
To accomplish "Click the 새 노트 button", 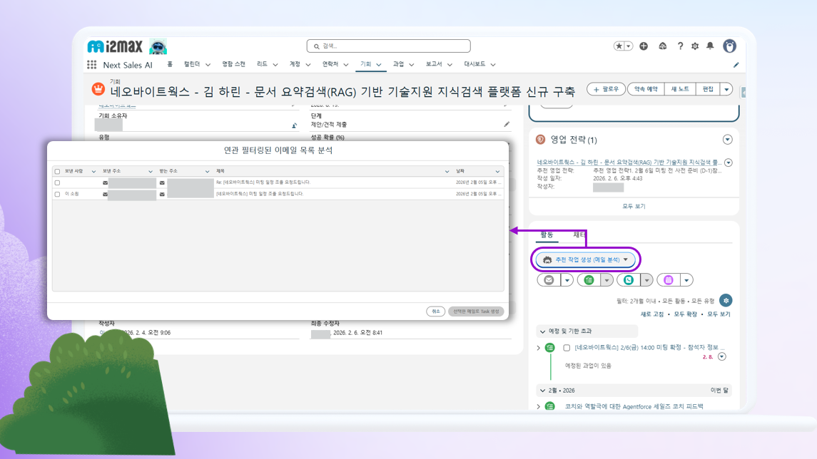I will pyautogui.click(x=680, y=89).
